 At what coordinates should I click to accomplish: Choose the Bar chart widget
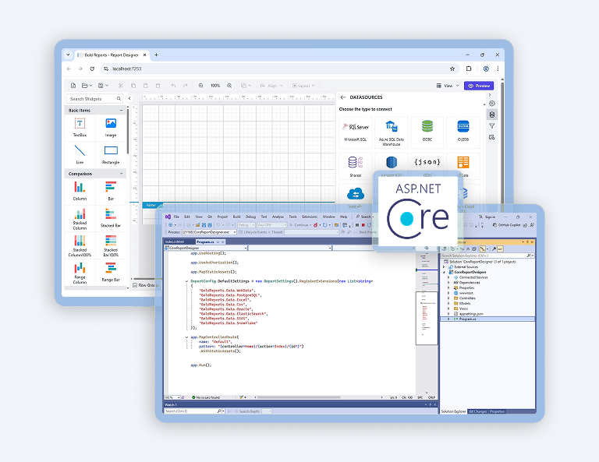pos(111,191)
